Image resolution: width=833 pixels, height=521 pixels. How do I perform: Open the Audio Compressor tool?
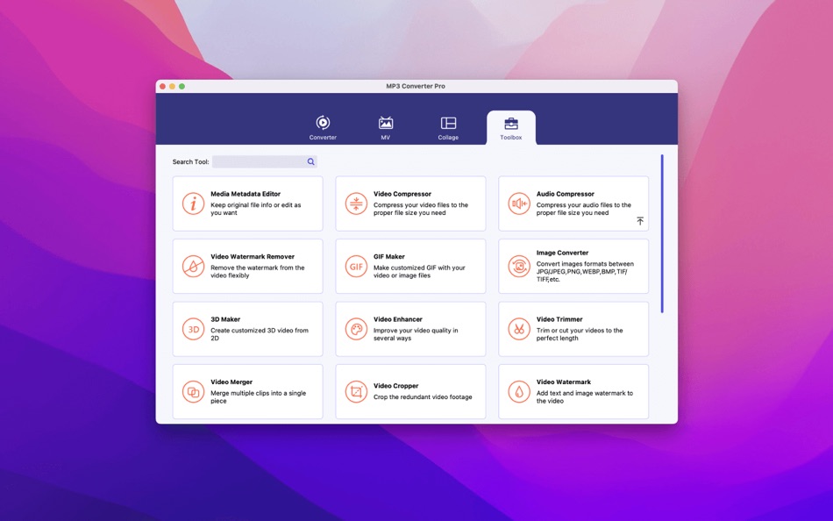tap(573, 203)
